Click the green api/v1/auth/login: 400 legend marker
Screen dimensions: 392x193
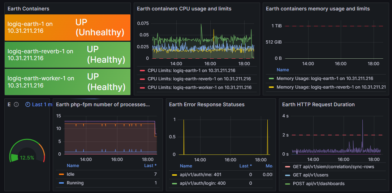[x=174, y=183]
